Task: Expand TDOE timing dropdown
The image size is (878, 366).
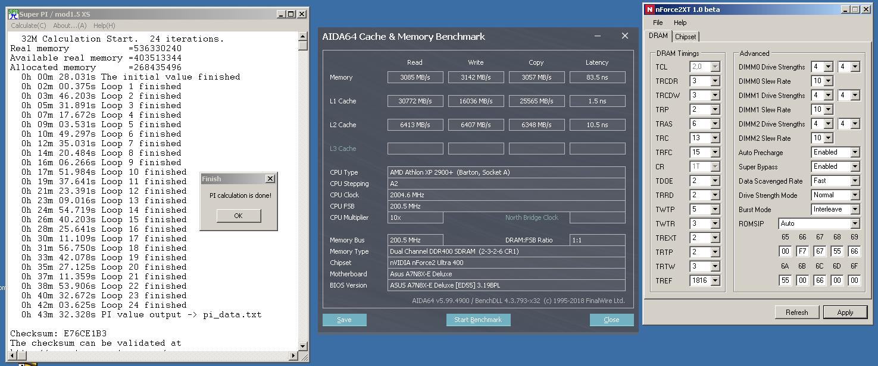Action: click(x=715, y=181)
